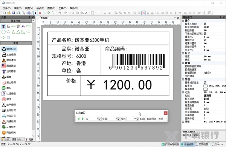Screen dimensions: 226x147
Task: Open 水洗标识 material category
Action: (x=9, y=55)
